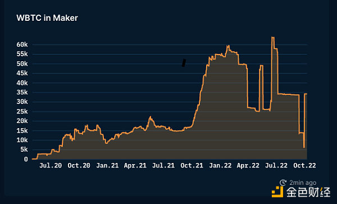This screenshot has height=204, width=337.
Task: Click the 60k y-axis label
Action: pos(22,45)
